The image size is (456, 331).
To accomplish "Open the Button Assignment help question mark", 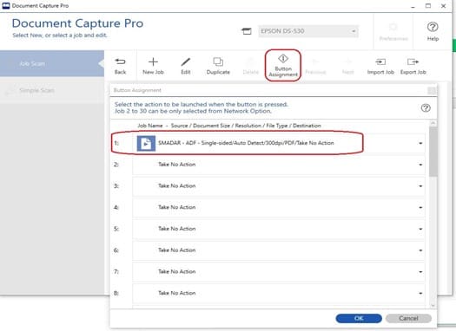I will (426, 108).
